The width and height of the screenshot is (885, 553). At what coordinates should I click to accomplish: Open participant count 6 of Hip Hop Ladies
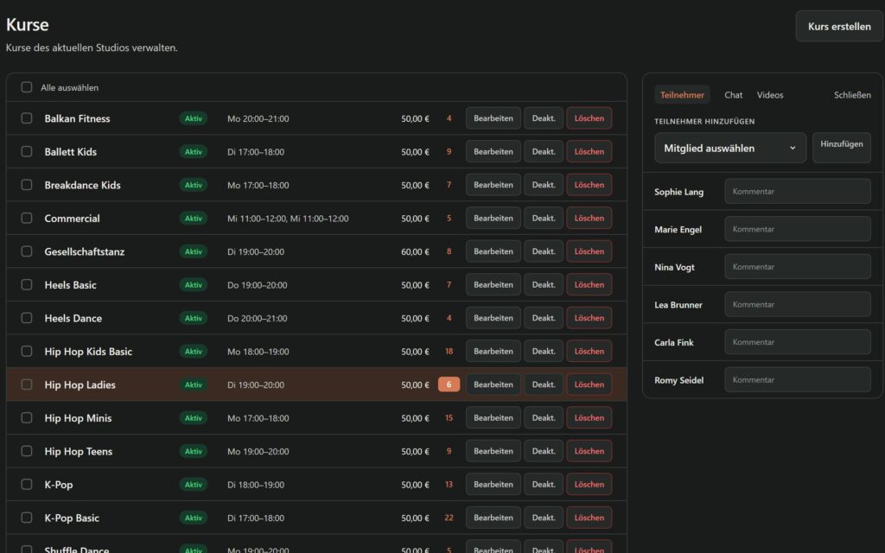(449, 385)
